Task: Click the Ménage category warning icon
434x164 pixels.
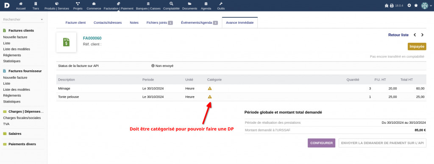Action: [x=210, y=89]
